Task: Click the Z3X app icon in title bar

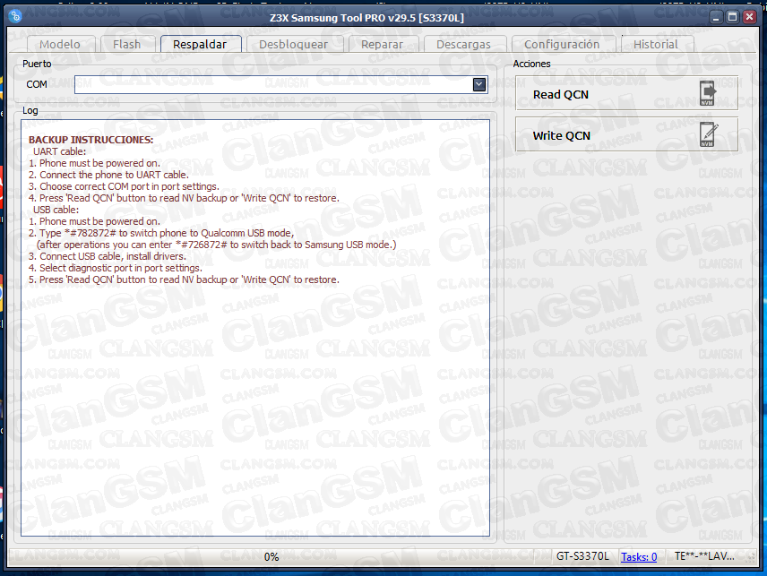Action: coord(15,16)
